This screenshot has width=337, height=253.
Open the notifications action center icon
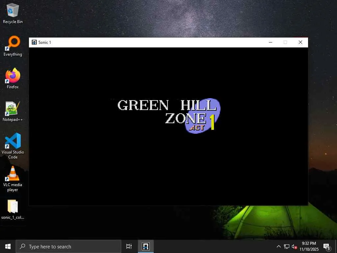coord(326,246)
